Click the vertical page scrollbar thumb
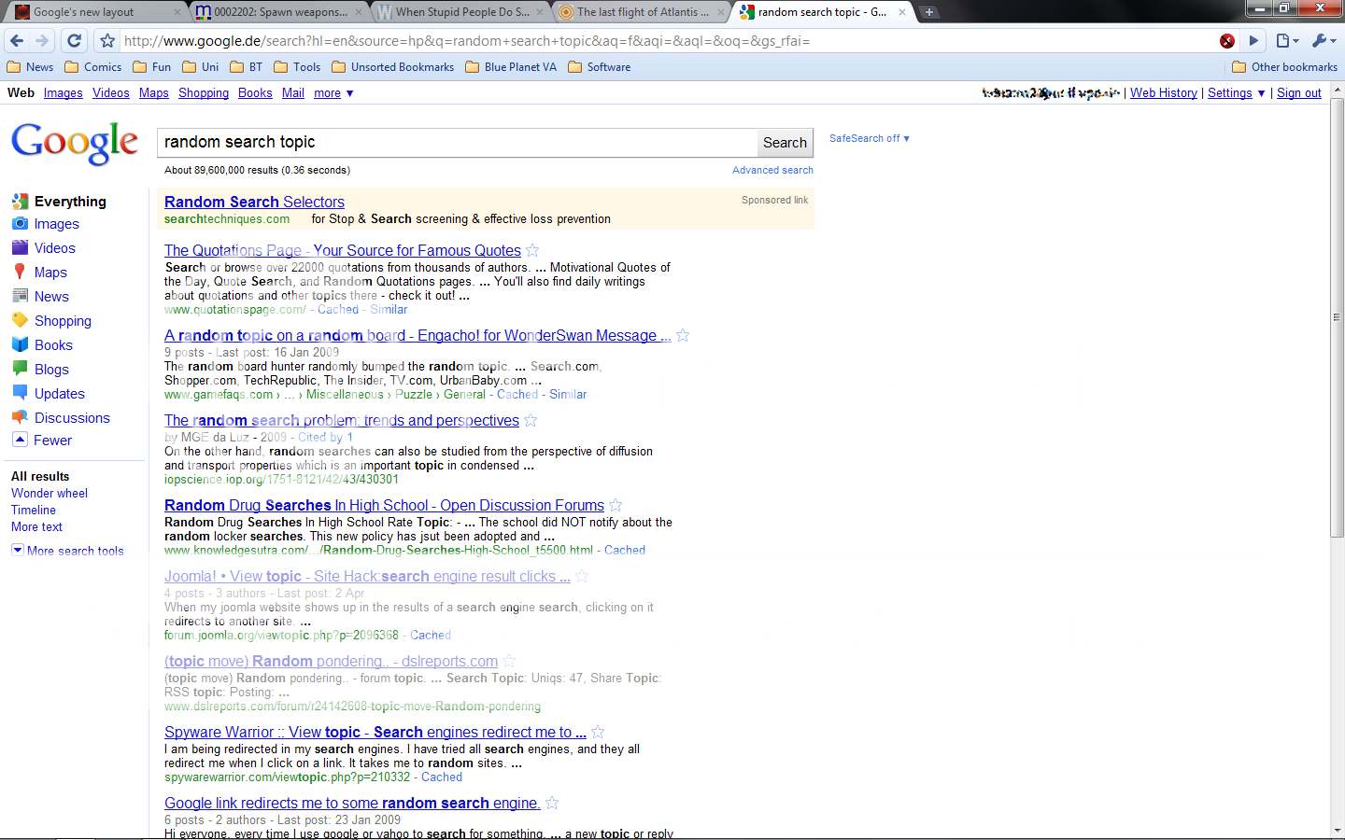 [1338, 317]
